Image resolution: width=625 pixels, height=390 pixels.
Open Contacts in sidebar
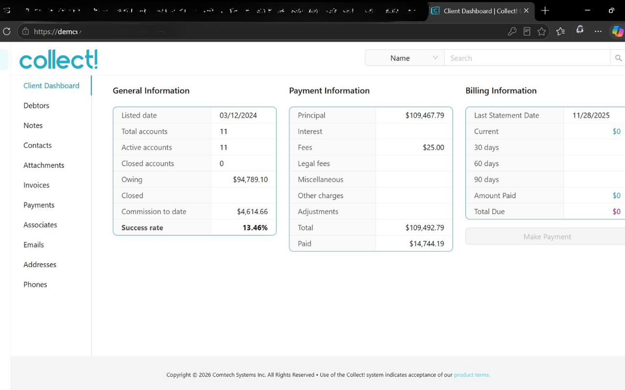(38, 146)
